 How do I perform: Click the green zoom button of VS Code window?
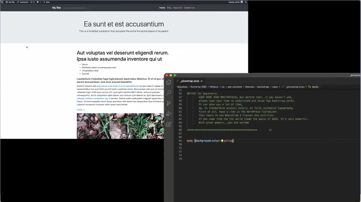click(175, 75)
